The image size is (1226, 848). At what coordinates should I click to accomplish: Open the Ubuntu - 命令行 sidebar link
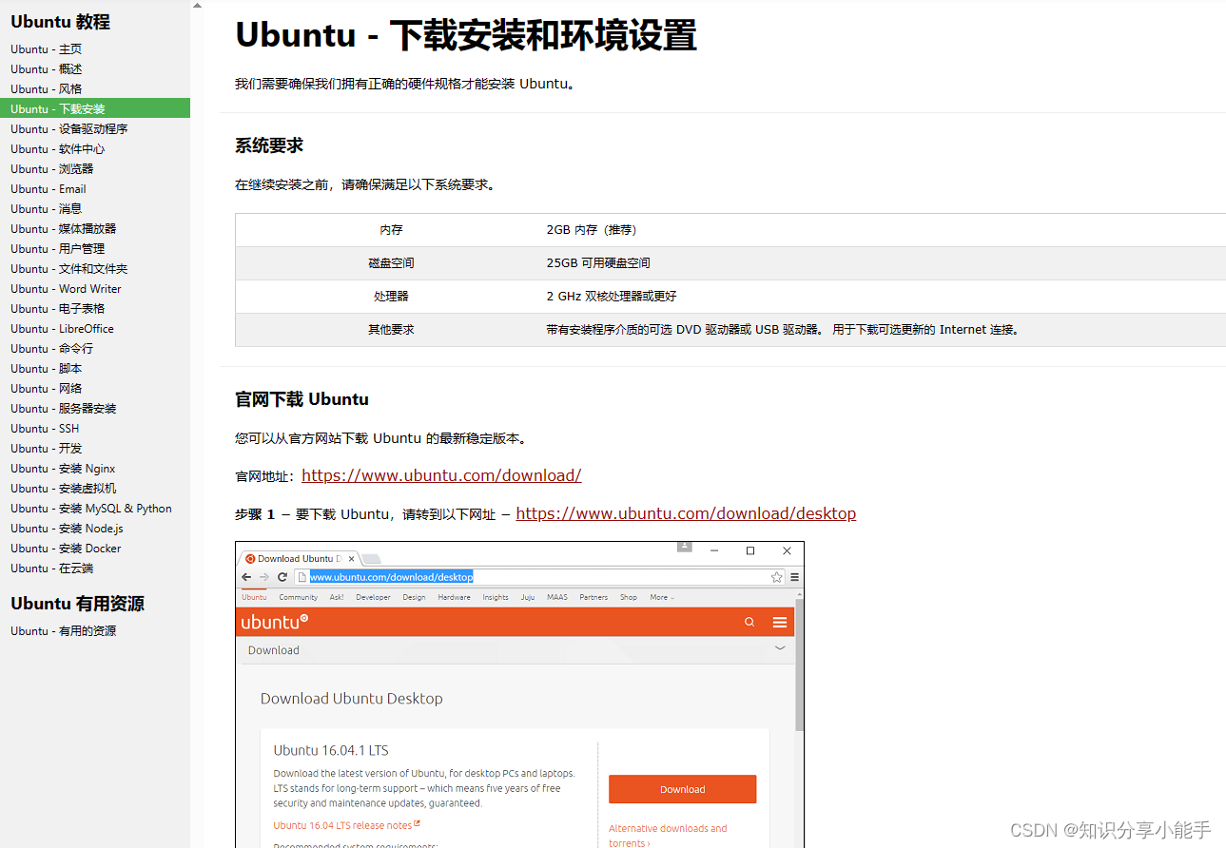tap(52, 348)
